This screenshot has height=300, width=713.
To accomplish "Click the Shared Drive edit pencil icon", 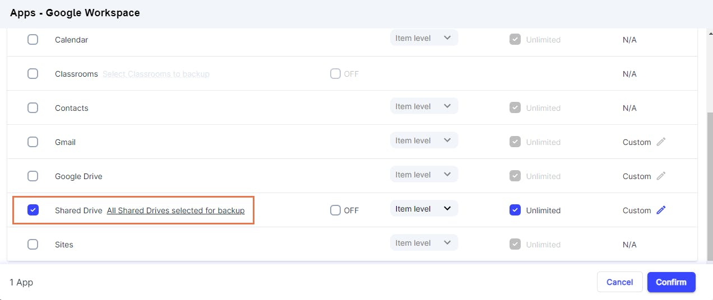I will (661, 210).
